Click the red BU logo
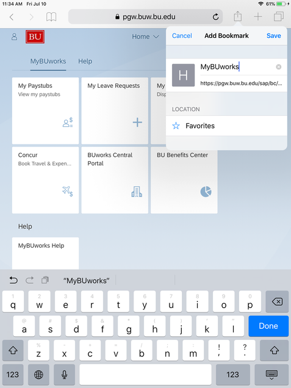The image size is (291, 388). 35,37
